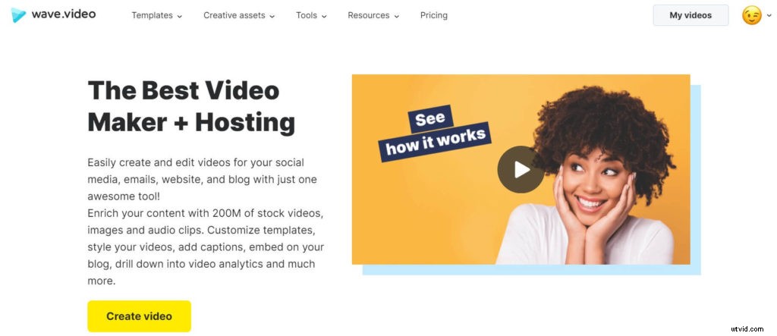Image resolution: width=777 pixels, height=336 pixels.
Task: Click the My videos button
Action: 690,15
